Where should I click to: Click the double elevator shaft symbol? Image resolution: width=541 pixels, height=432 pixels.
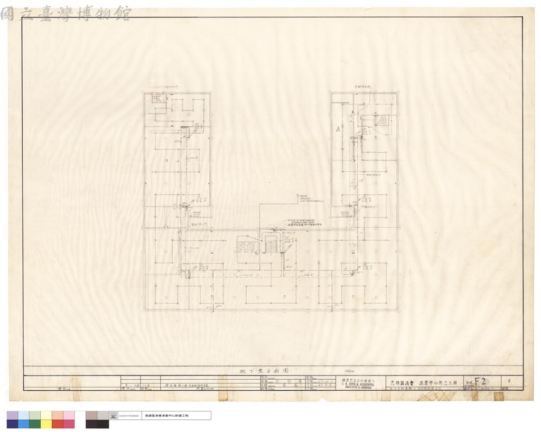(x=246, y=248)
